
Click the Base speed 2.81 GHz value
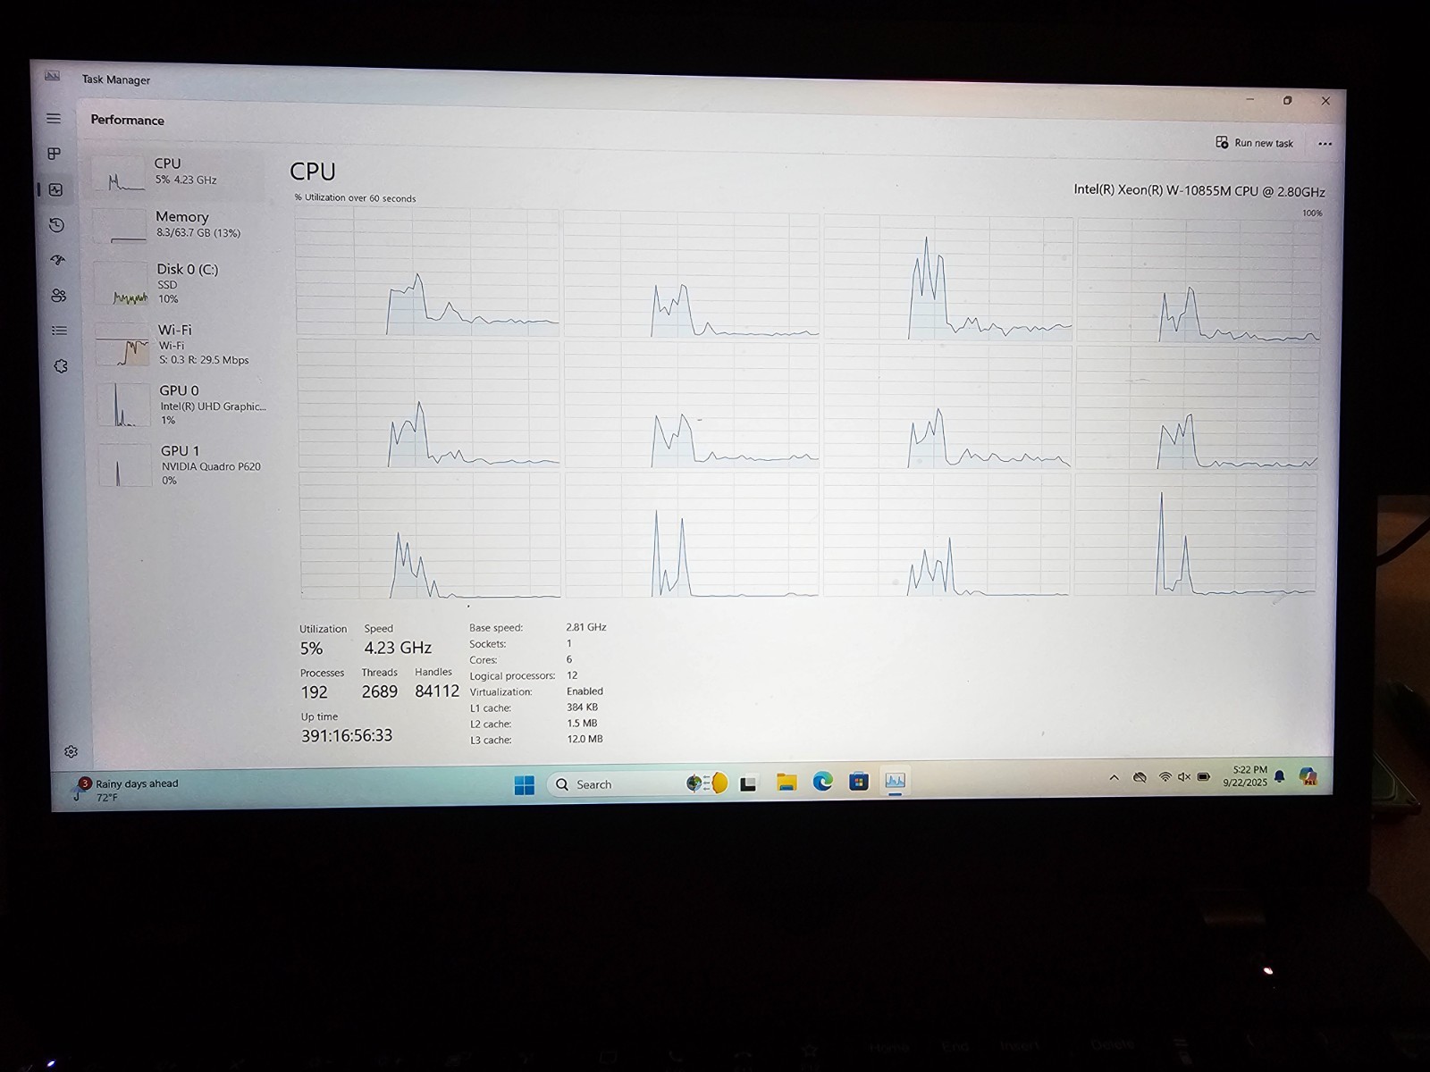586,627
